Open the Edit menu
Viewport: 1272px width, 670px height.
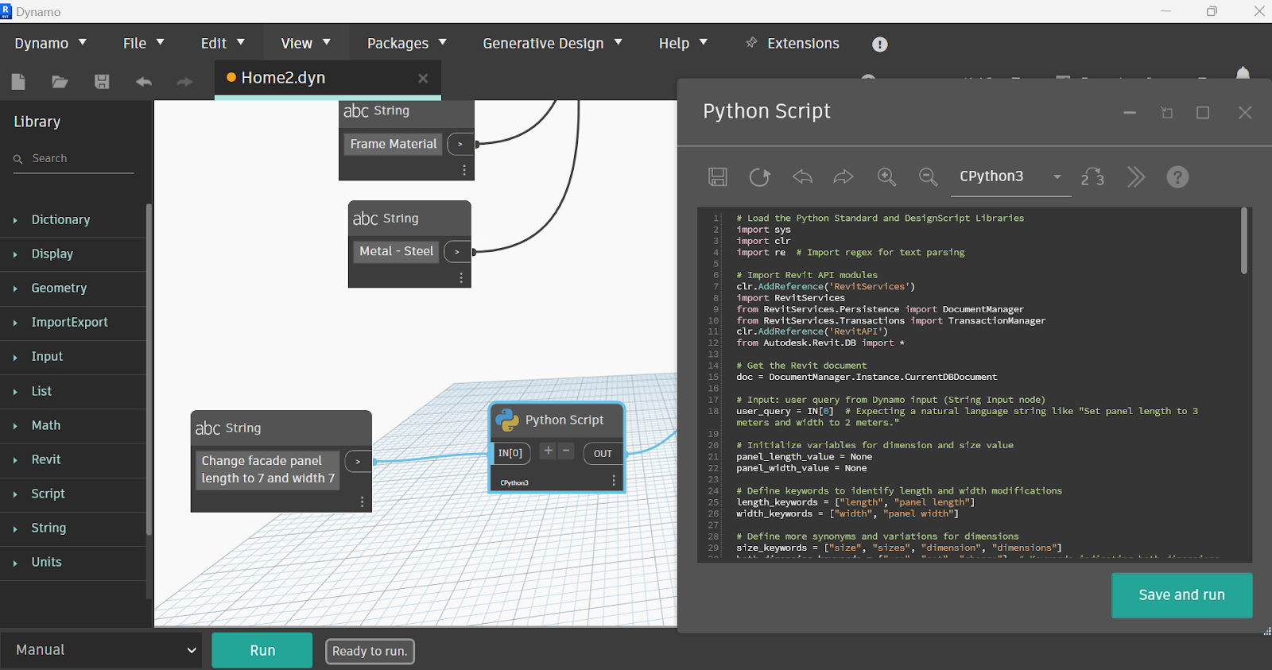pos(223,44)
